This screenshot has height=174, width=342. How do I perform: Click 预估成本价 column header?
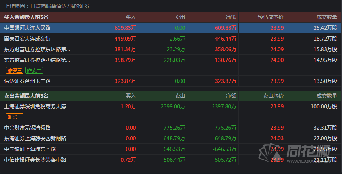[271, 17]
